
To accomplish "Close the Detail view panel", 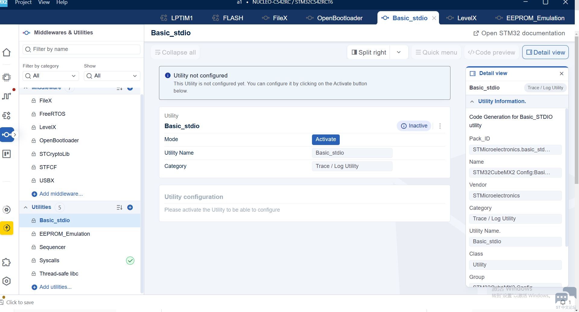I will (x=562, y=74).
